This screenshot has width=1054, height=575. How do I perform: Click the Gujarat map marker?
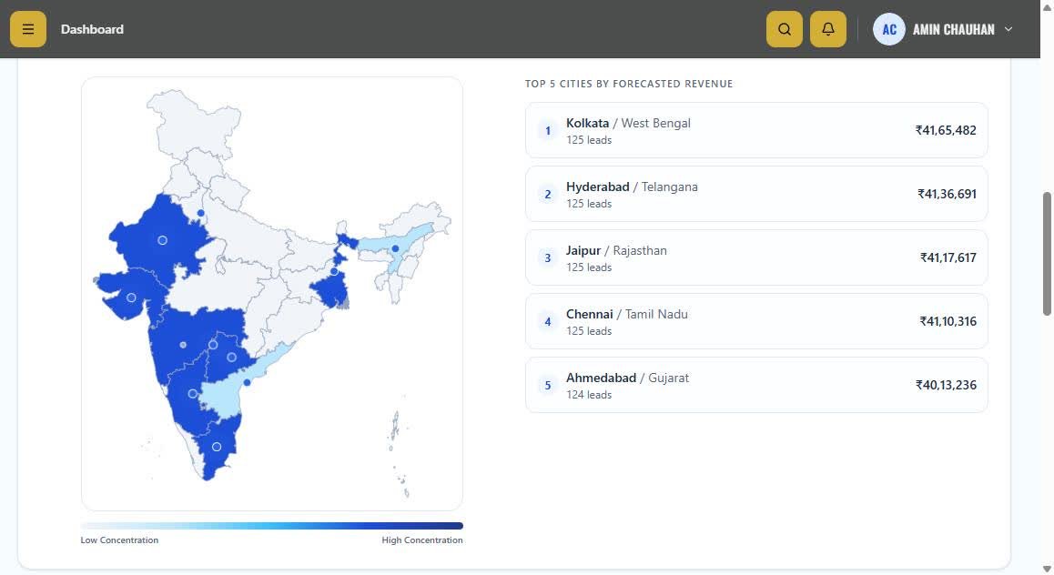click(131, 298)
